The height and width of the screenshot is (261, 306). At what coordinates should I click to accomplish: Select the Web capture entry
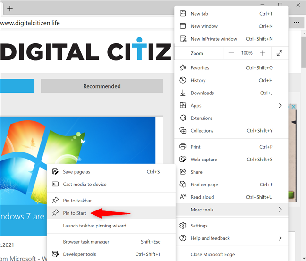click(231, 160)
